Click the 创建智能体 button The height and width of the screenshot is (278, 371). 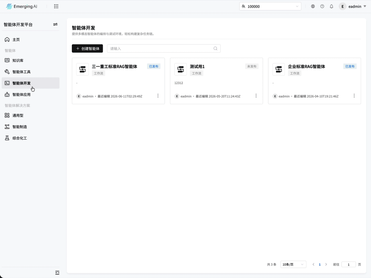[x=87, y=48]
